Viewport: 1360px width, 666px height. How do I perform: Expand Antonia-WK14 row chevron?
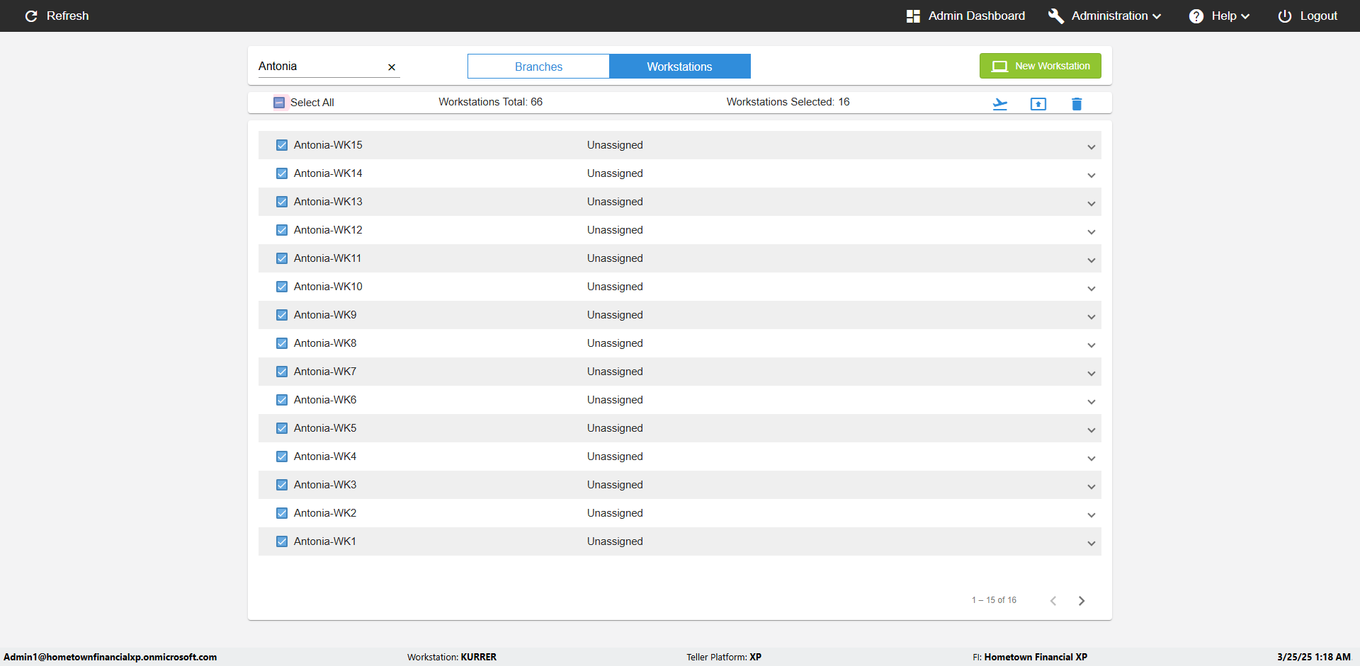(x=1092, y=176)
